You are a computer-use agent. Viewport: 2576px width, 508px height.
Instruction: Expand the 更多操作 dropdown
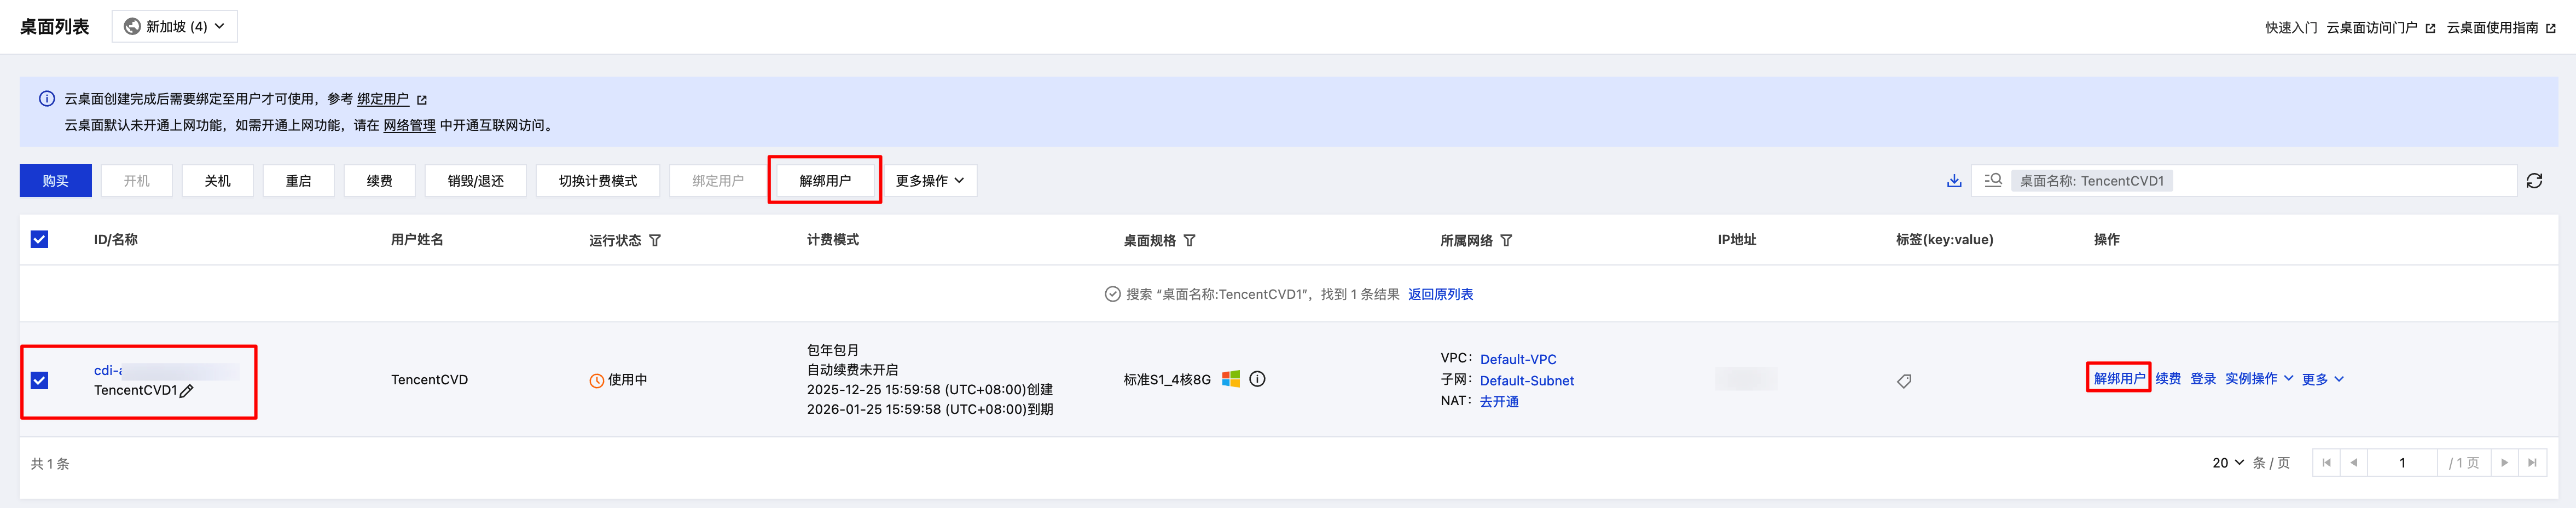pyautogui.click(x=929, y=181)
